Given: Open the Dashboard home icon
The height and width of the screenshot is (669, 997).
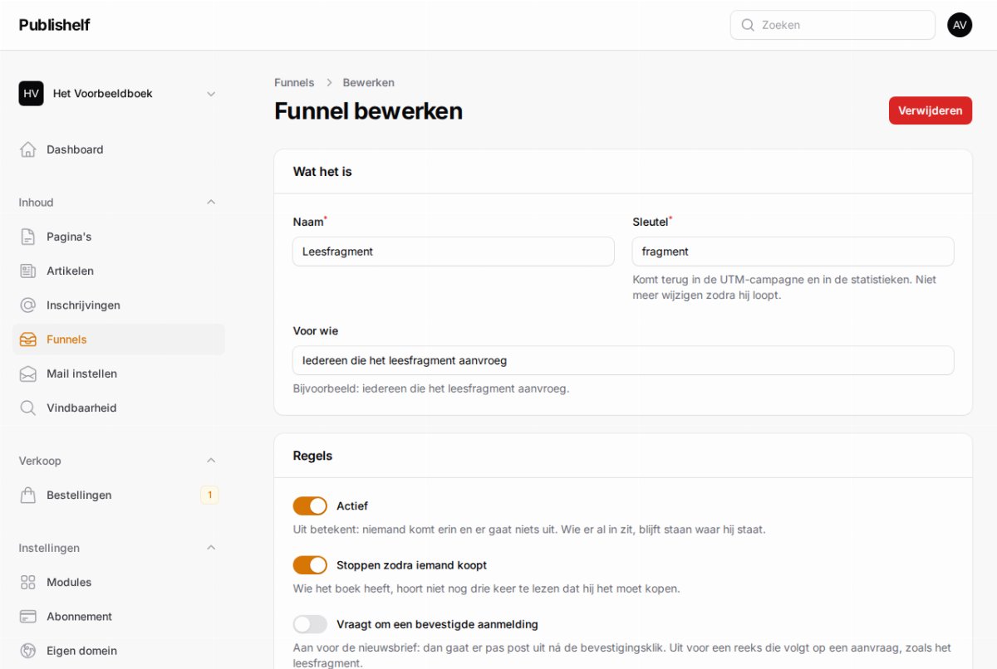Looking at the screenshot, I should point(28,149).
